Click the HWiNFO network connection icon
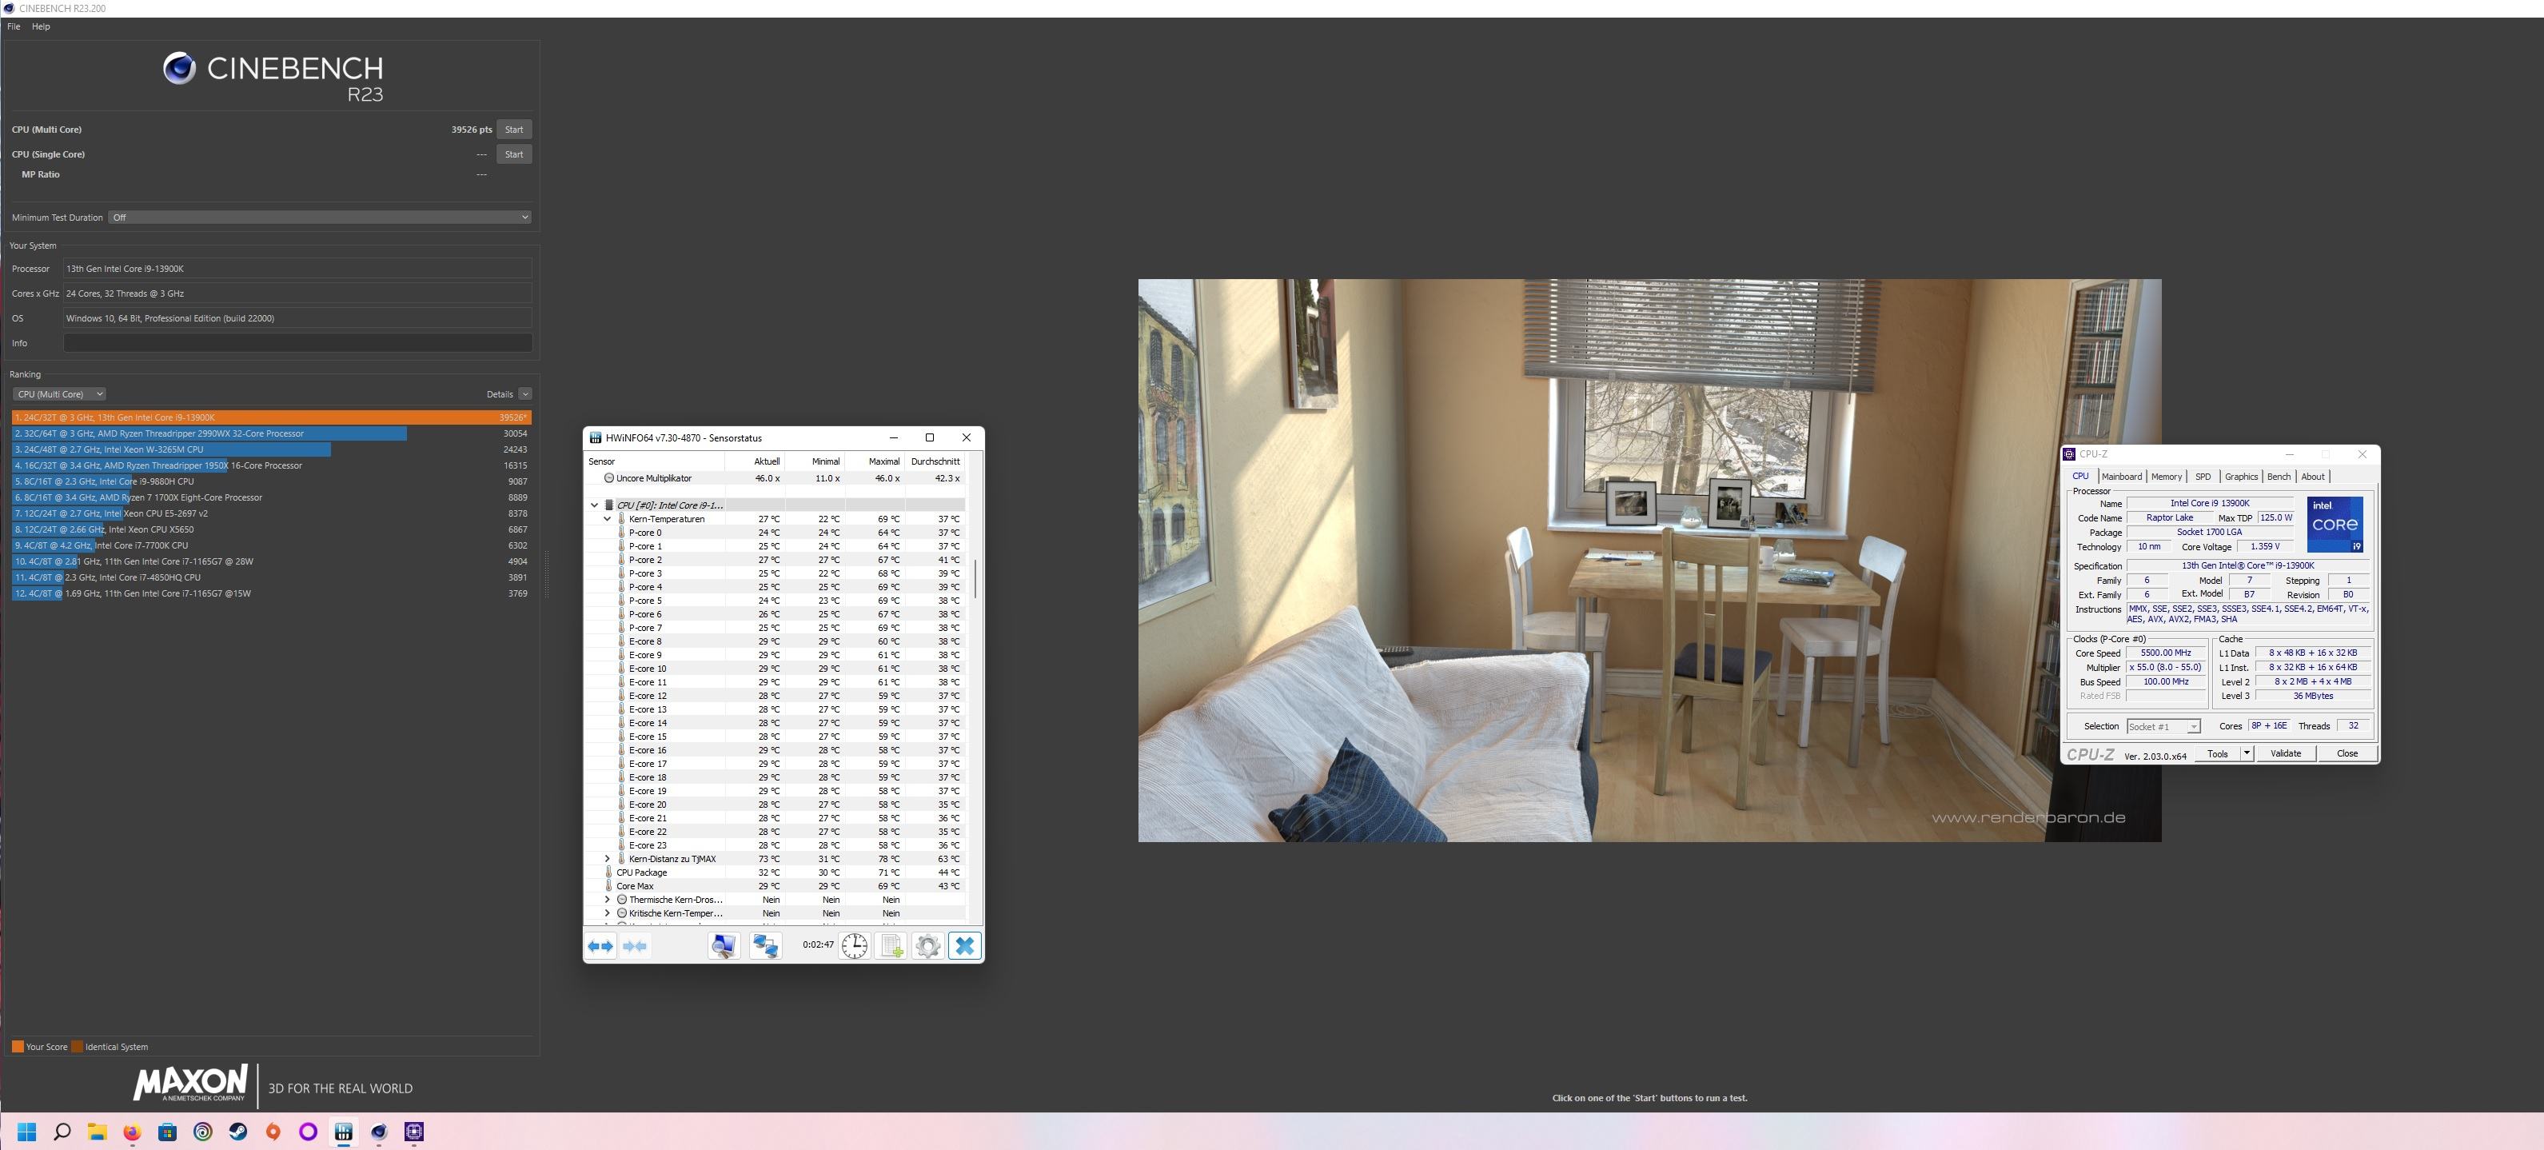The width and height of the screenshot is (2544, 1150). pyautogui.click(x=765, y=945)
